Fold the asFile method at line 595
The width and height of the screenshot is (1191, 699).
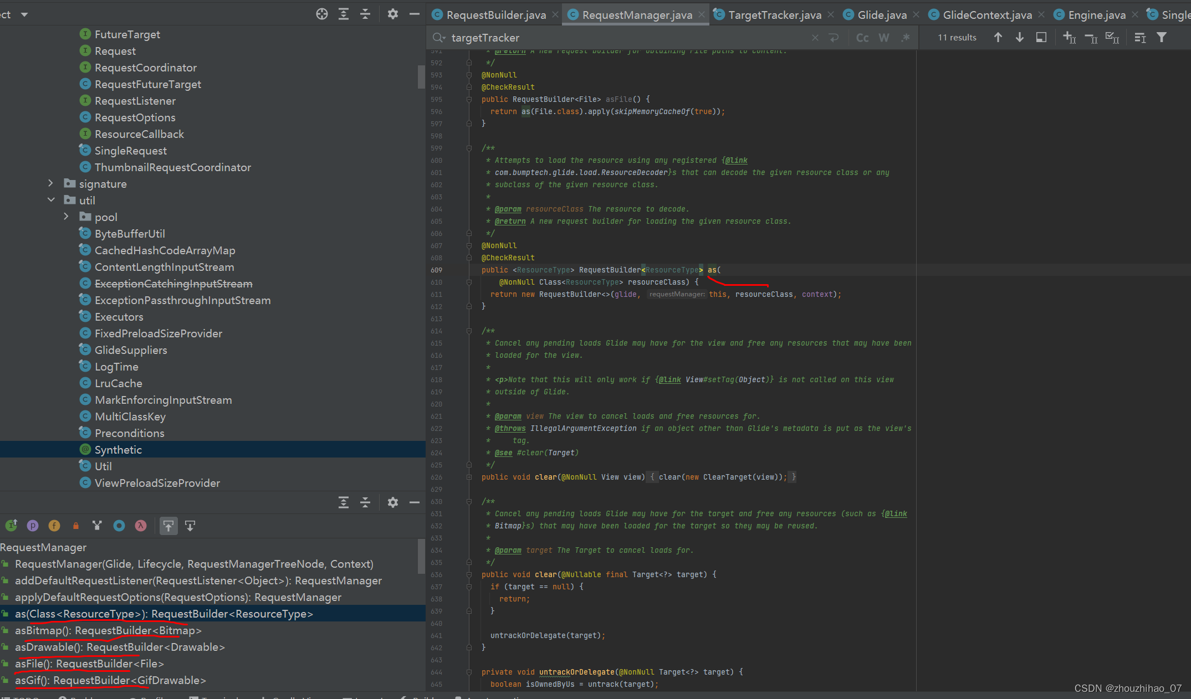pos(469,99)
